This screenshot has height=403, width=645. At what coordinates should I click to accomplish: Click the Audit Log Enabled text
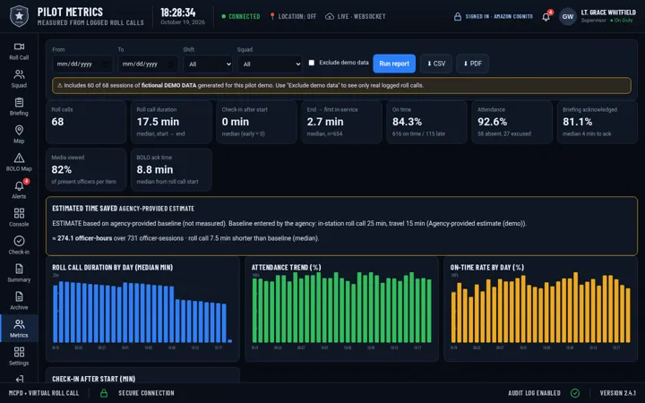coord(534,393)
